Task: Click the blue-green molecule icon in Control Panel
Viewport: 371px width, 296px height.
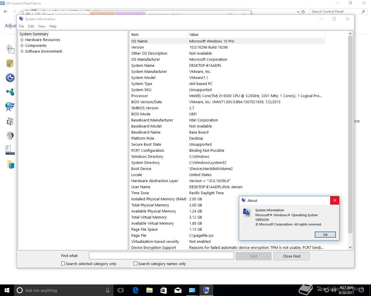Action: pyautogui.click(x=10, y=92)
